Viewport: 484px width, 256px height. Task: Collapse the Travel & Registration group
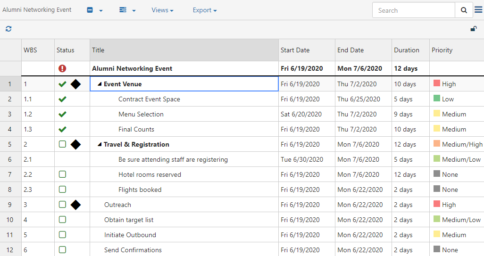click(x=100, y=145)
